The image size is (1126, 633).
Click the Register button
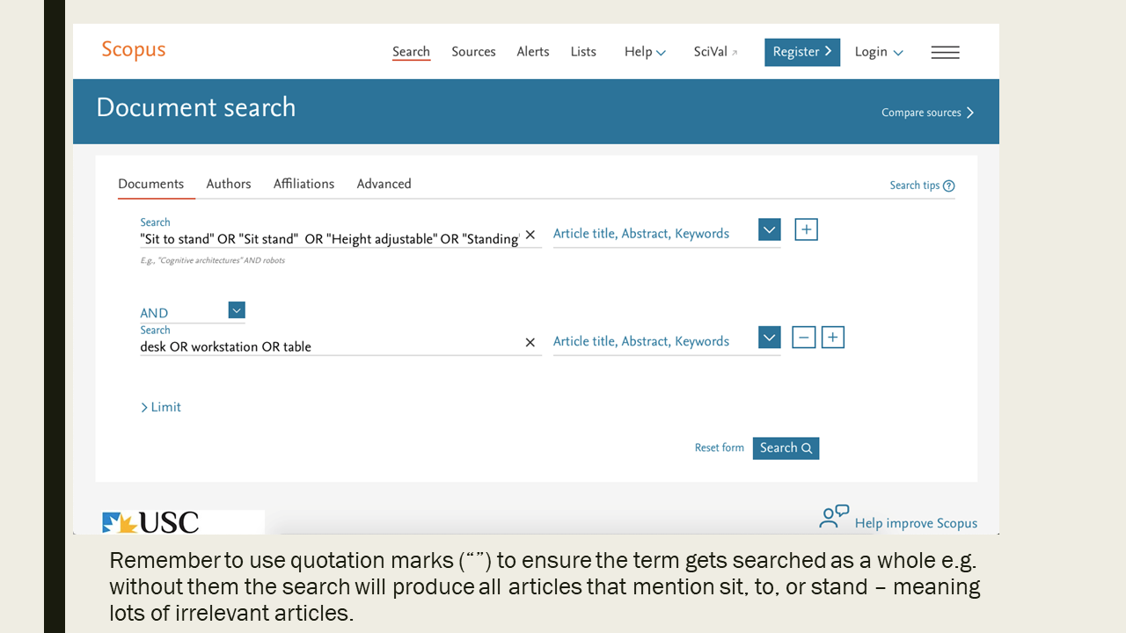(802, 52)
